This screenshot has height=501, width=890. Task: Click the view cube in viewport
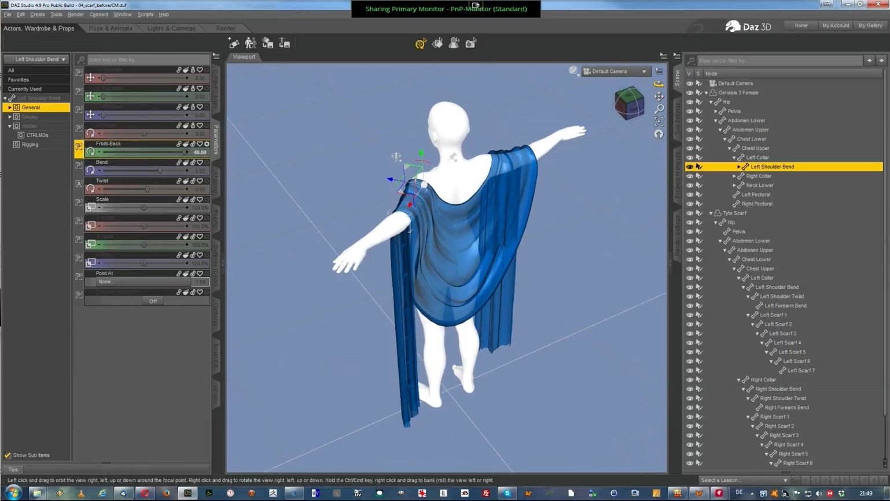pyautogui.click(x=629, y=103)
